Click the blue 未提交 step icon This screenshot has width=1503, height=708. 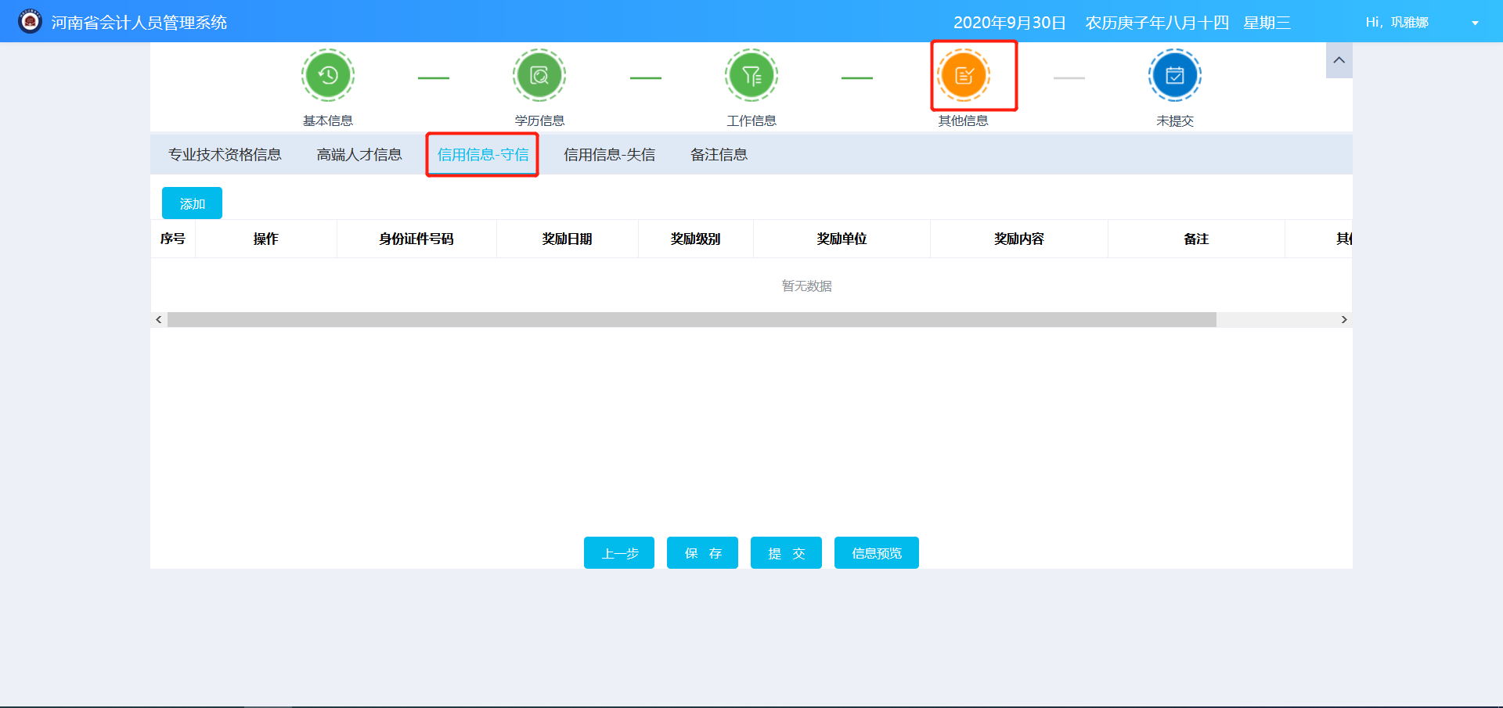pyautogui.click(x=1174, y=75)
